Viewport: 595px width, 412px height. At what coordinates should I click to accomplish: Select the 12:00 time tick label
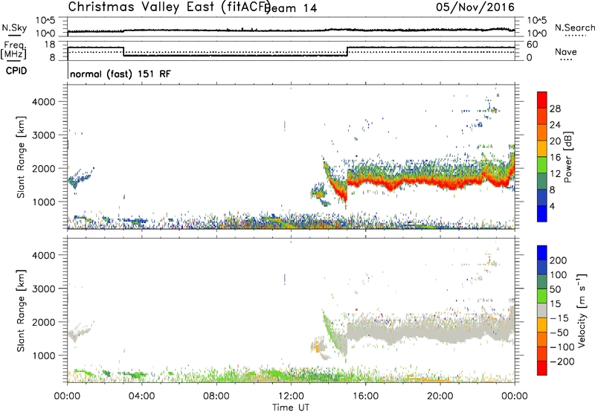291,396
